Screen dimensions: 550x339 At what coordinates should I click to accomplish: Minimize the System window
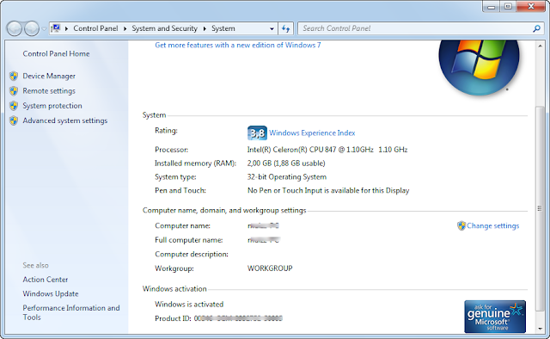coord(491,7)
